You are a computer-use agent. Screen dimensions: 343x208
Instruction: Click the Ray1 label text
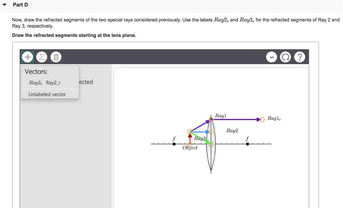pyautogui.click(x=222, y=115)
